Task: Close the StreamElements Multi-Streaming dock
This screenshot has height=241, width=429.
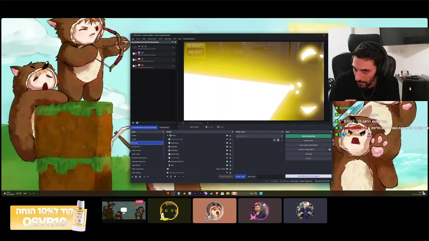Action: 175,42
